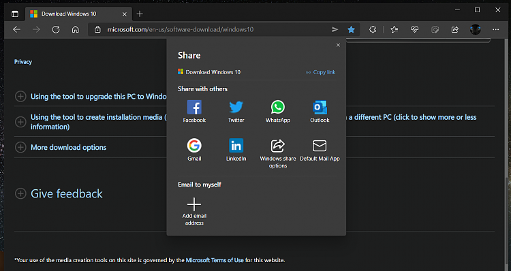Viewport: 511px width, 271px height.
Task: Open the Favorites list
Action: point(394,30)
